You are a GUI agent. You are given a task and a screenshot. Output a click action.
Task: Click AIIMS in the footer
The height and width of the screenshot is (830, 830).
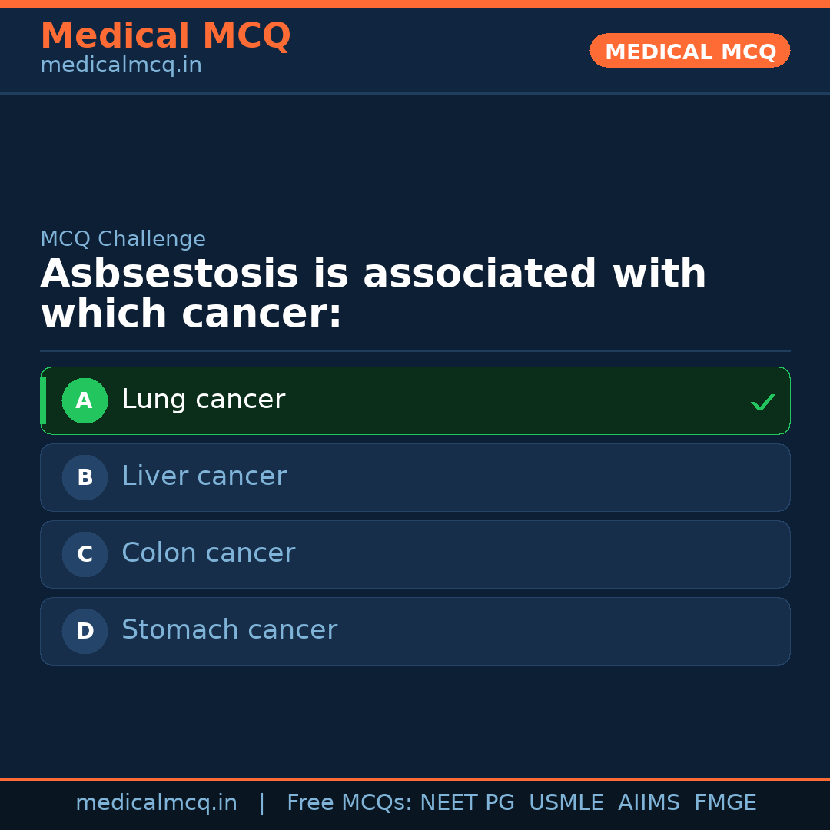point(649,803)
